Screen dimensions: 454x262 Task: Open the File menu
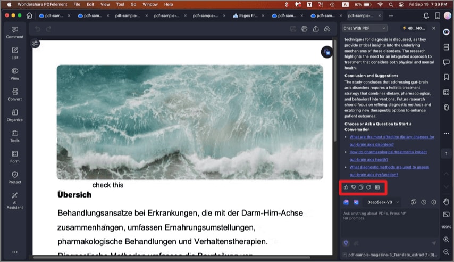[77, 4]
